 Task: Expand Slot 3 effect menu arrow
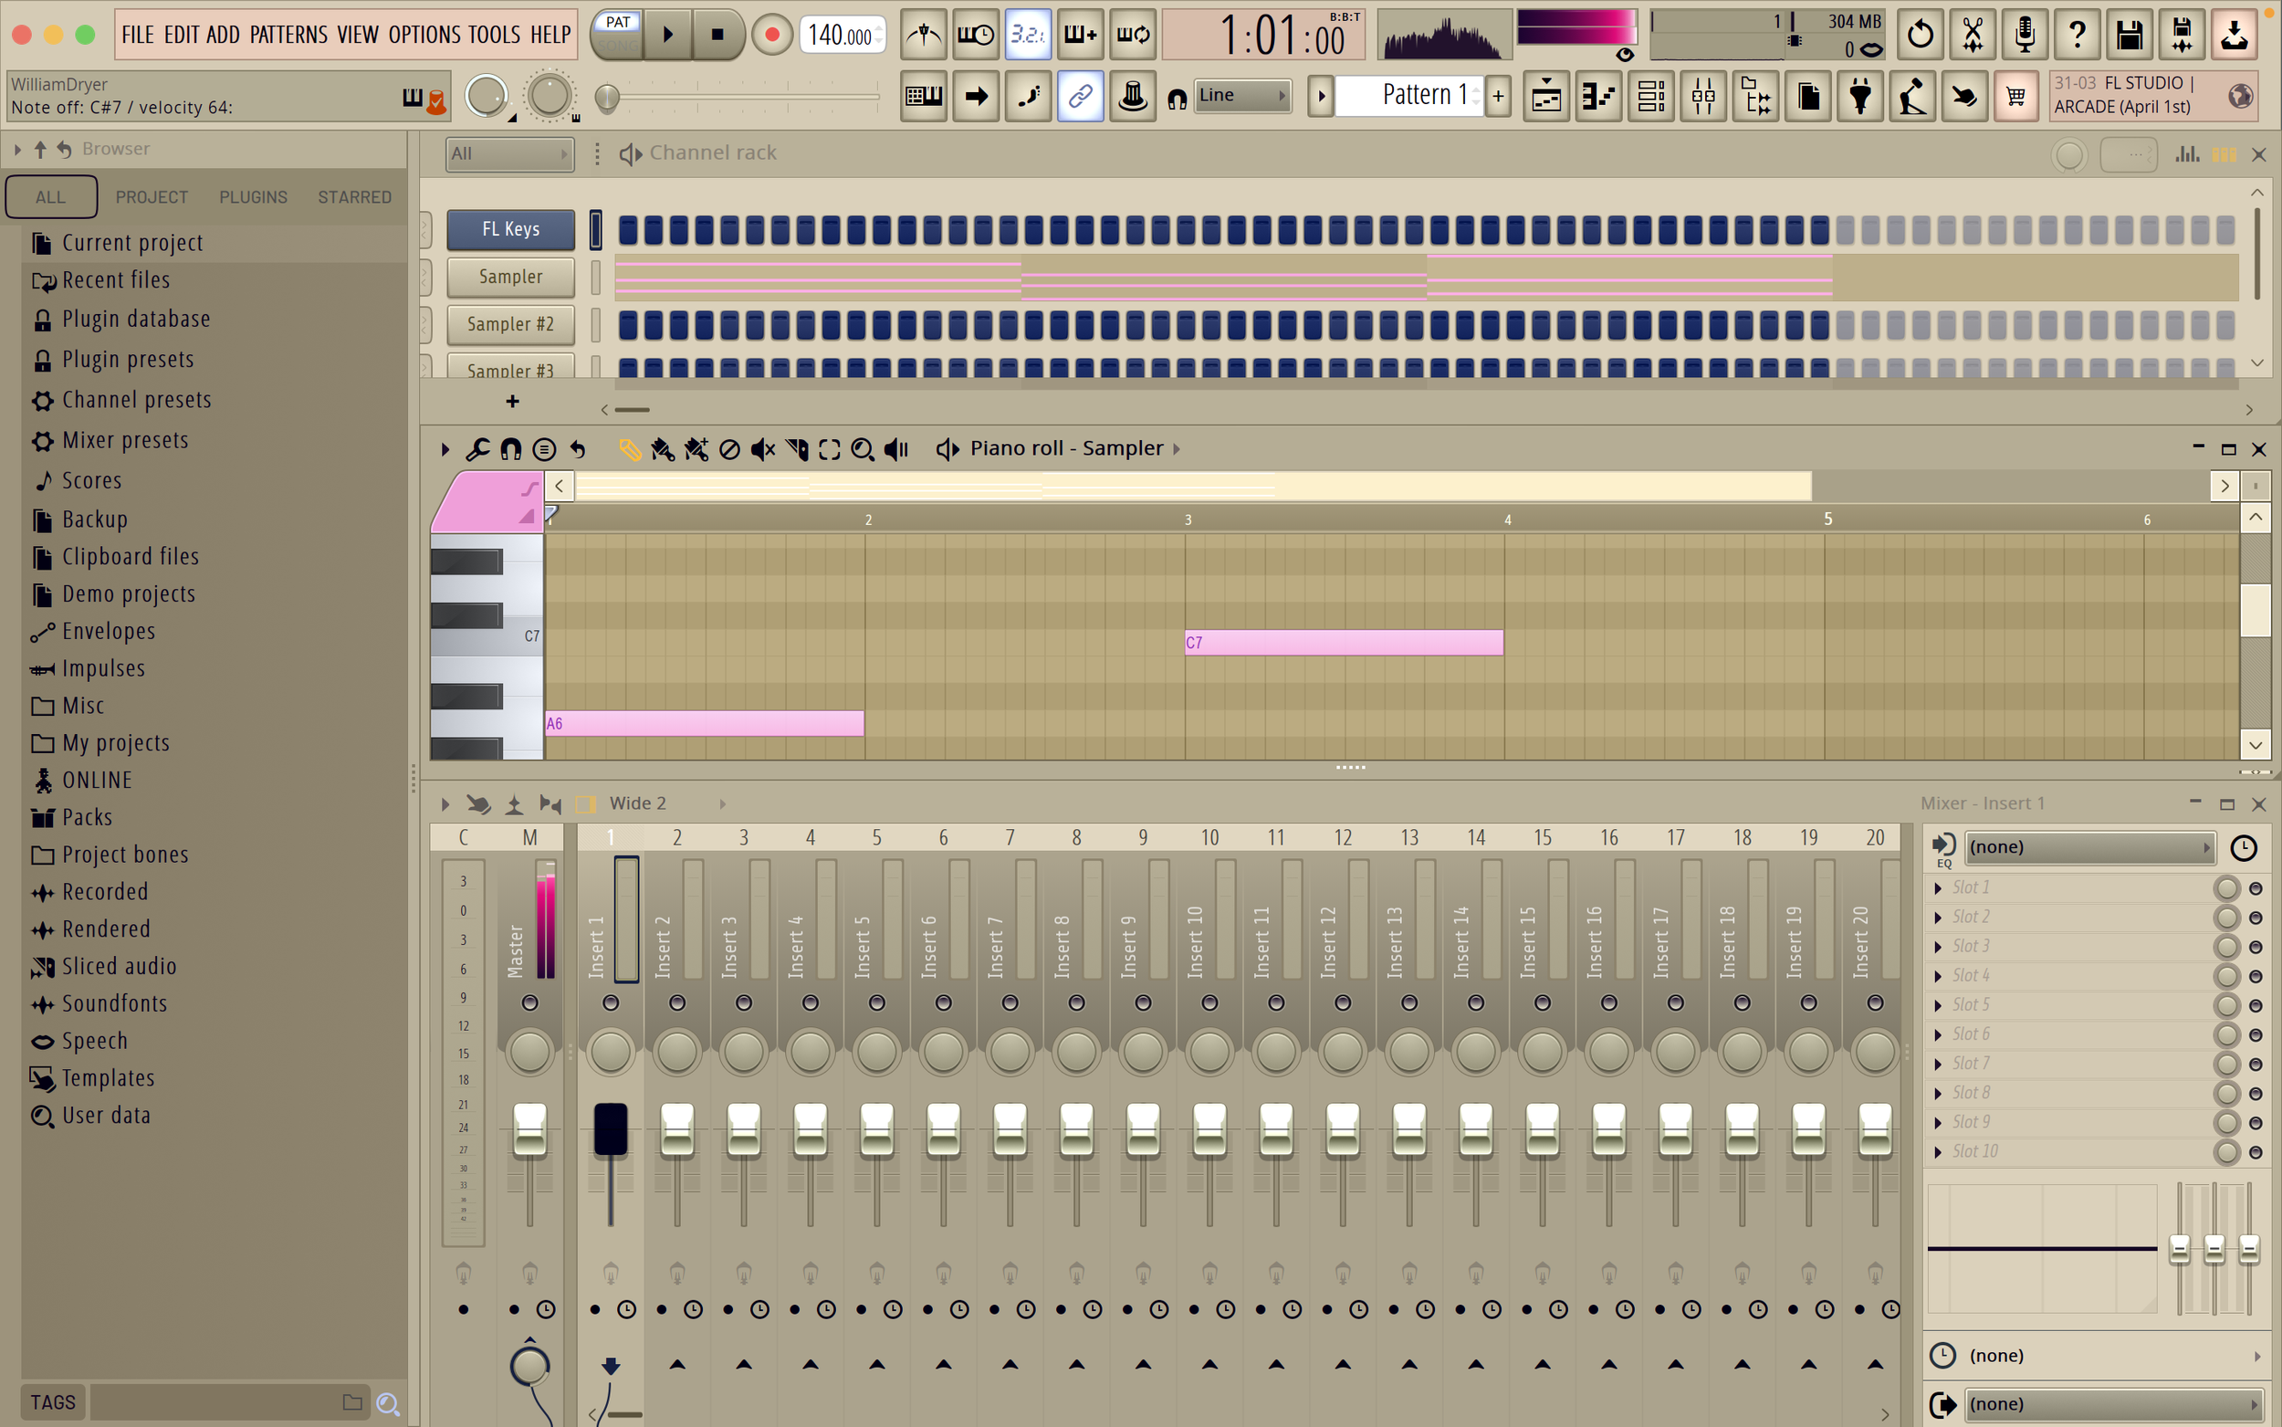pos(1938,947)
